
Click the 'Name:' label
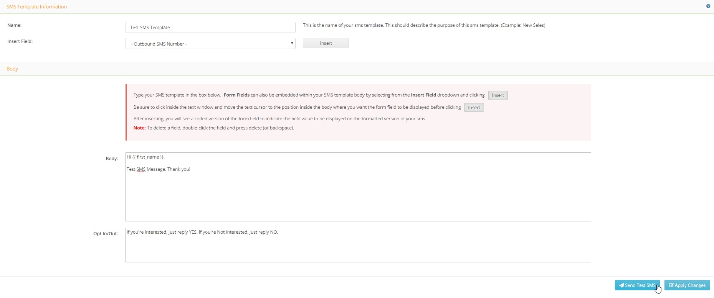click(x=15, y=25)
